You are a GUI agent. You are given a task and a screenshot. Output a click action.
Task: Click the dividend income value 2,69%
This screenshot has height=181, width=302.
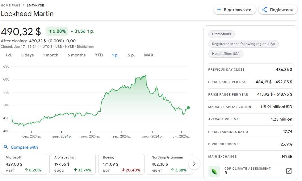[x=286, y=144]
